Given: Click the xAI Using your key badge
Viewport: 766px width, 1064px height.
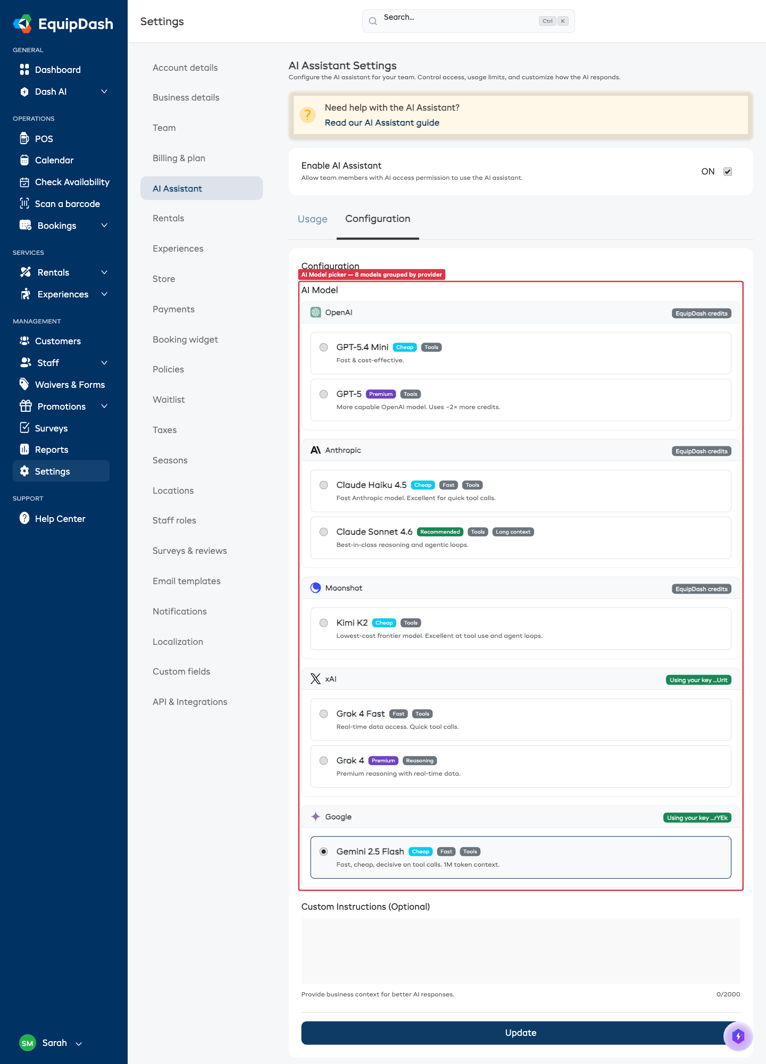Looking at the screenshot, I should coord(698,680).
